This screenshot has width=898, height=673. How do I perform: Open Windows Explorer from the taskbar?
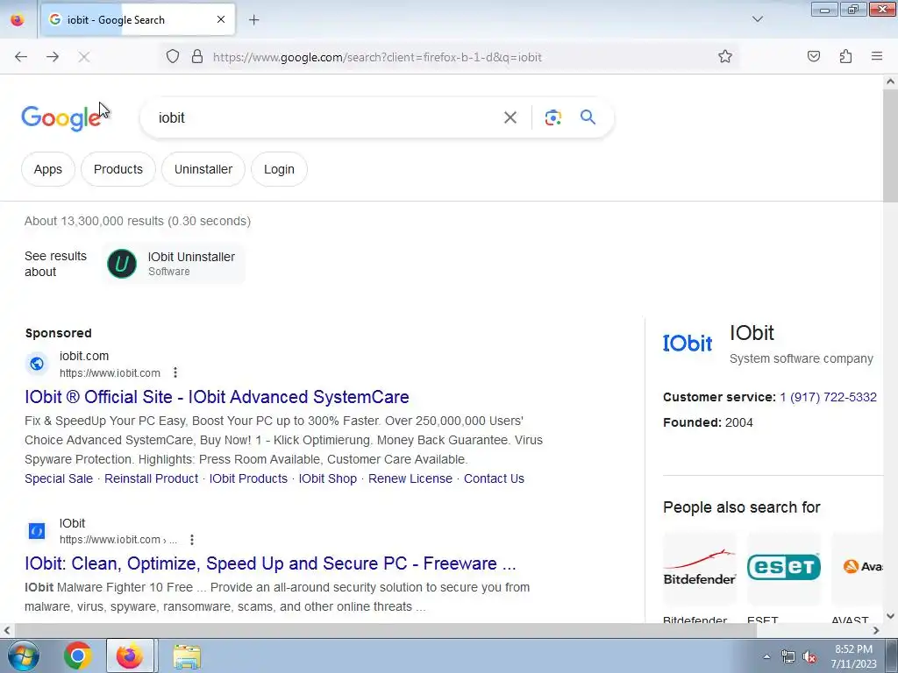click(x=188, y=655)
